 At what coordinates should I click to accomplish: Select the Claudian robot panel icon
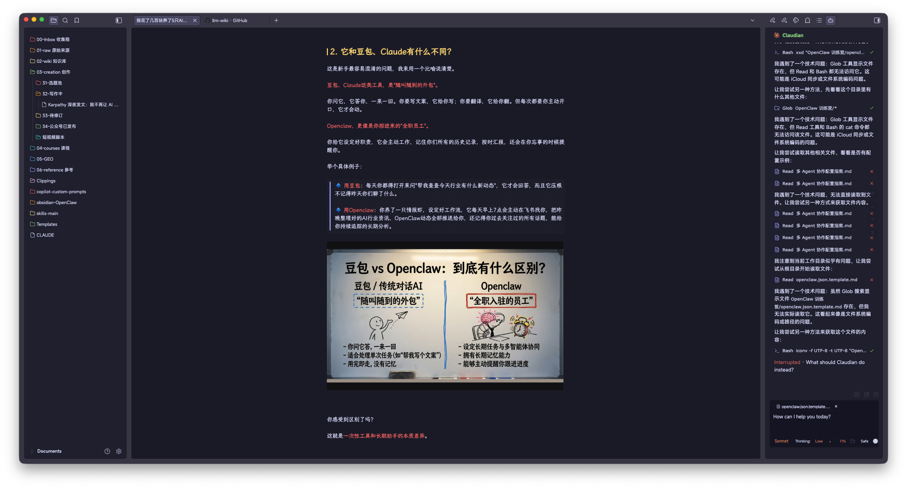pos(831,20)
